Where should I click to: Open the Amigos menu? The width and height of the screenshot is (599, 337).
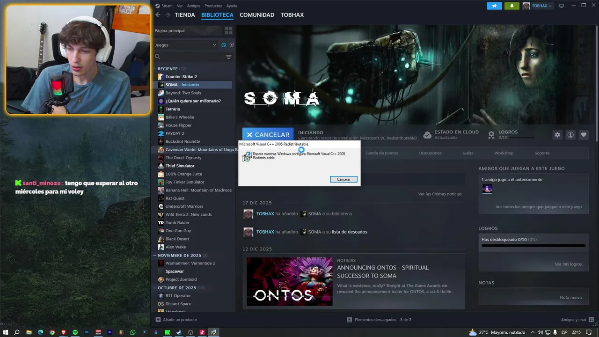(x=194, y=6)
